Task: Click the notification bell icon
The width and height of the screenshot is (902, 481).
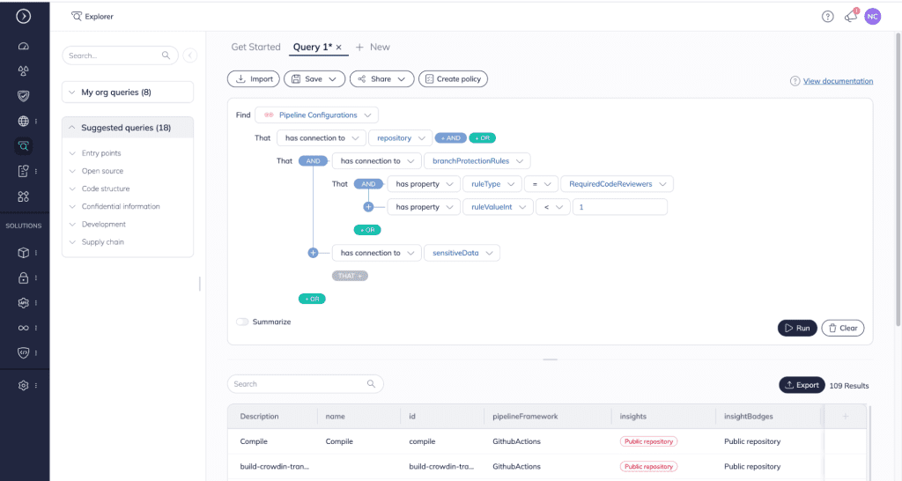Action: click(x=850, y=16)
